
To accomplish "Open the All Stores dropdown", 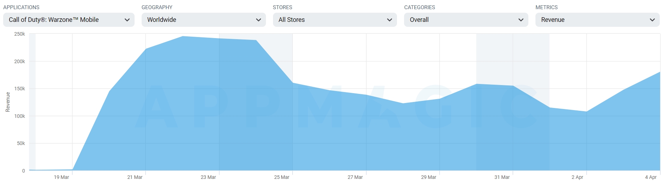I will pos(335,20).
